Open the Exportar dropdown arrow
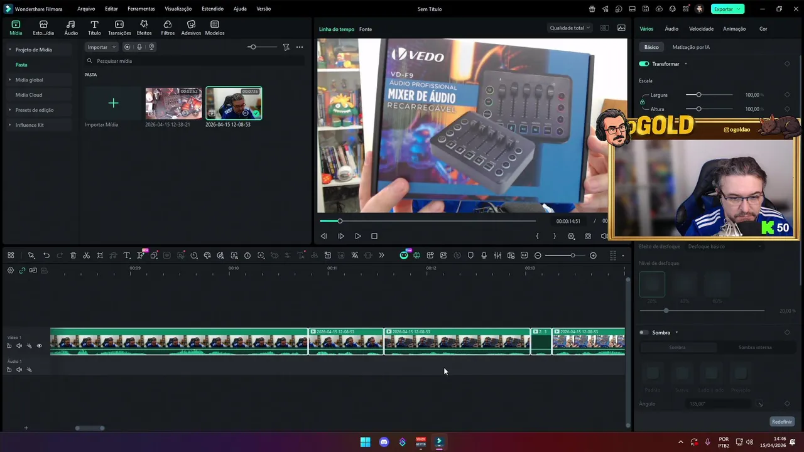The width and height of the screenshot is (804, 452). (x=740, y=9)
